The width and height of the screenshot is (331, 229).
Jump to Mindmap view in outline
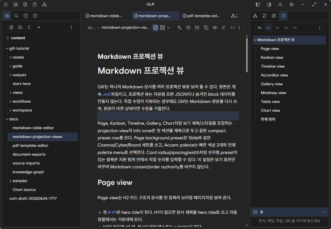pos(274,93)
